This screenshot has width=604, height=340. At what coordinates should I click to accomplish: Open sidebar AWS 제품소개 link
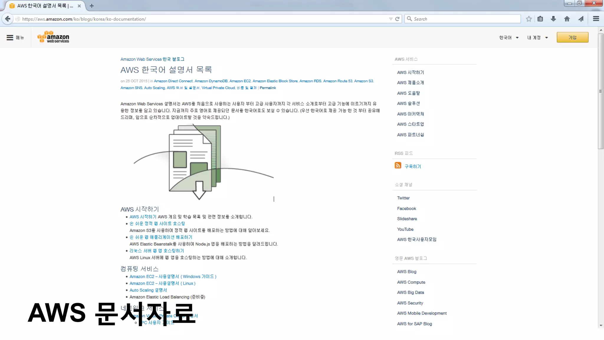coord(410,83)
